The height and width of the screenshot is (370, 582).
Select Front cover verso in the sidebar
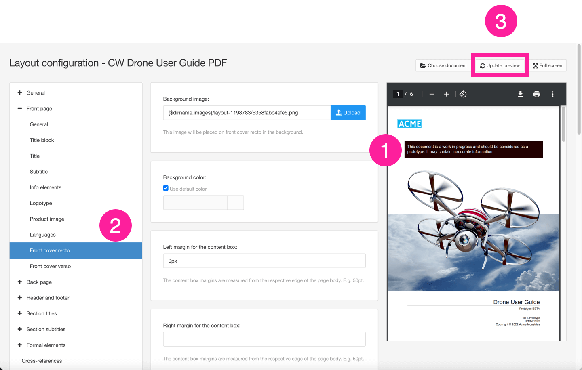(x=50, y=266)
